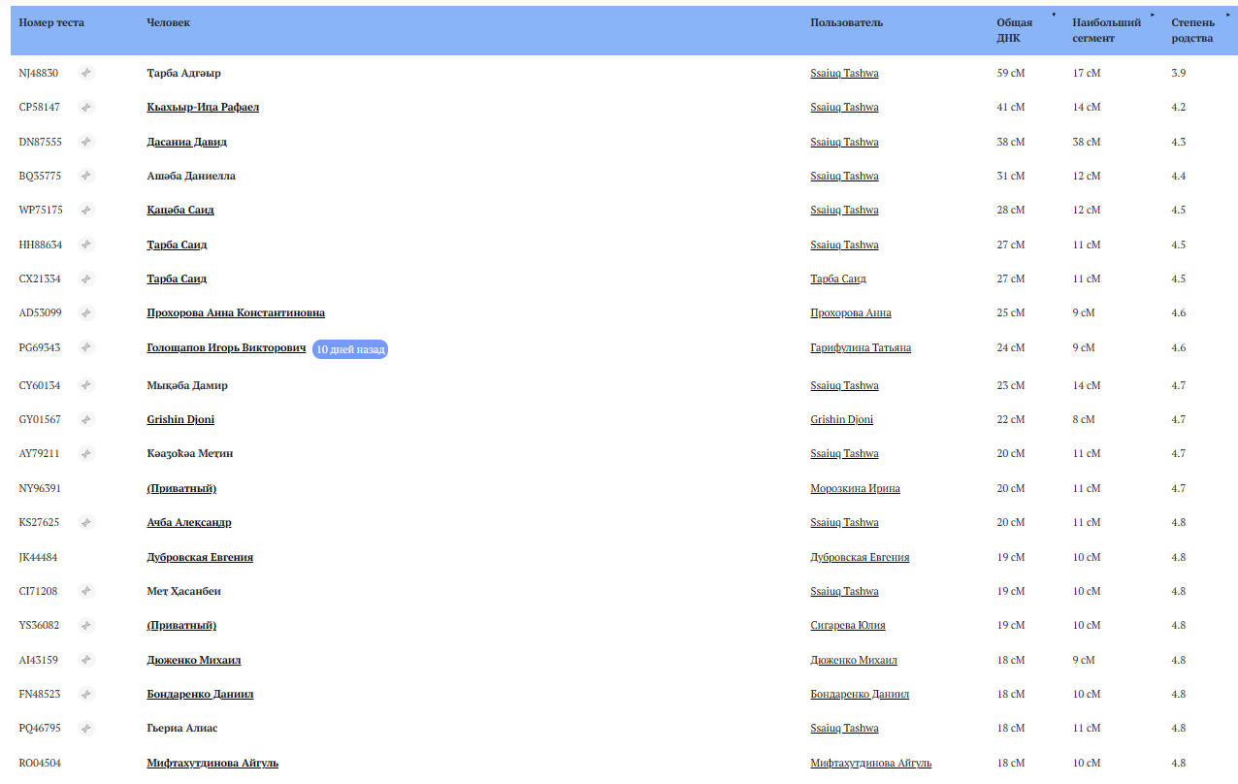Open user link Сигарева Юлия

pyautogui.click(x=848, y=625)
